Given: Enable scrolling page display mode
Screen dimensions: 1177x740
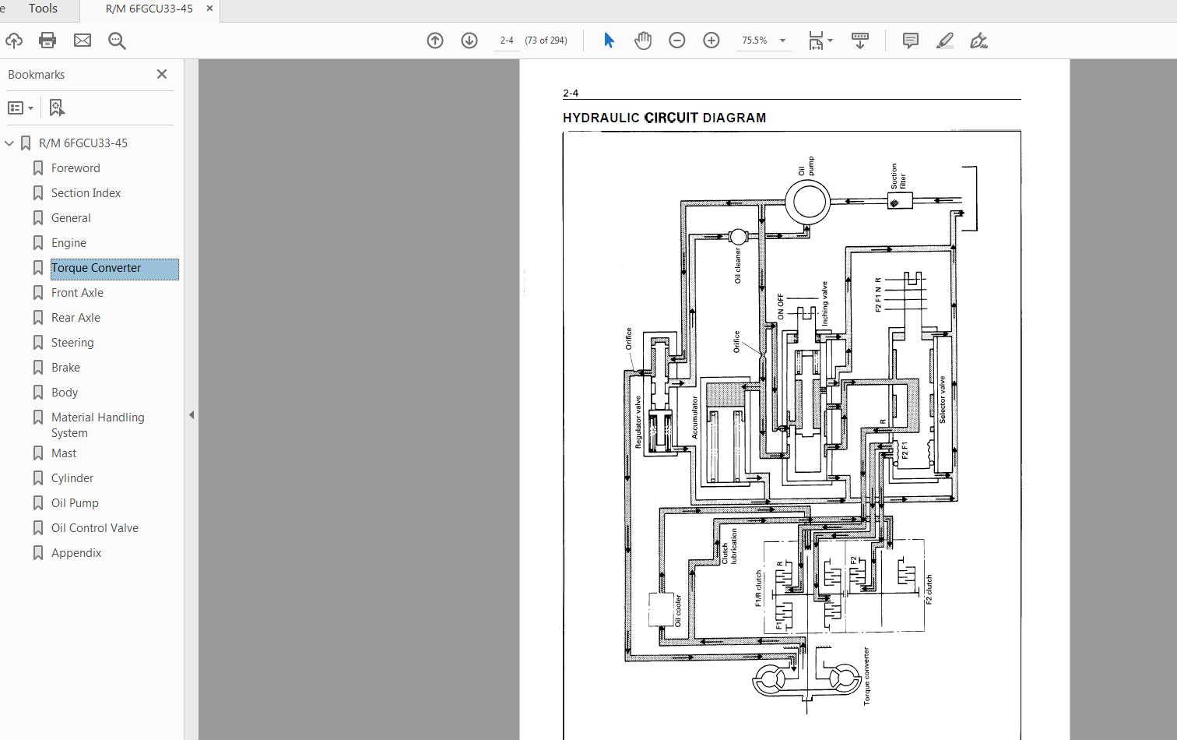Looking at the screenshot, I should 859,40.
